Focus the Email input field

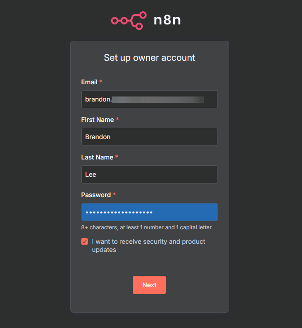149,99
